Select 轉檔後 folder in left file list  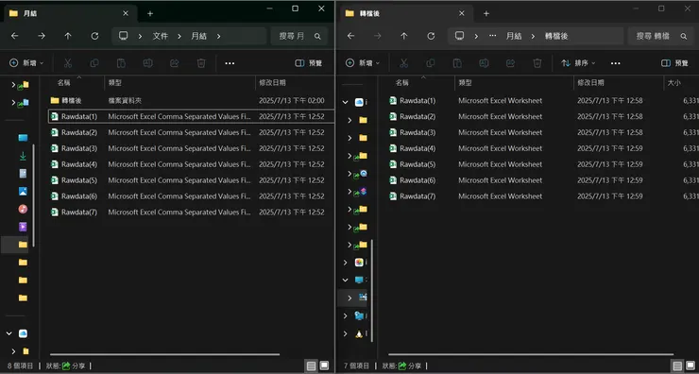click(191, 101)
